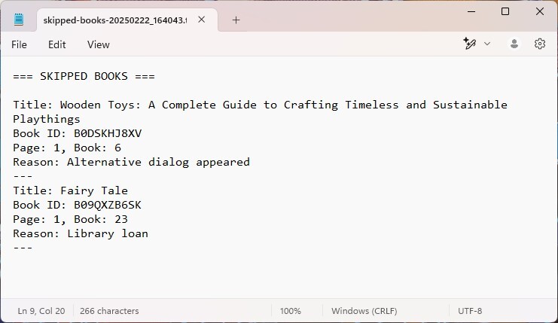558x323 pixels.
Task: Click the UTF-8 encoding indicator
Action: point(470,311)
